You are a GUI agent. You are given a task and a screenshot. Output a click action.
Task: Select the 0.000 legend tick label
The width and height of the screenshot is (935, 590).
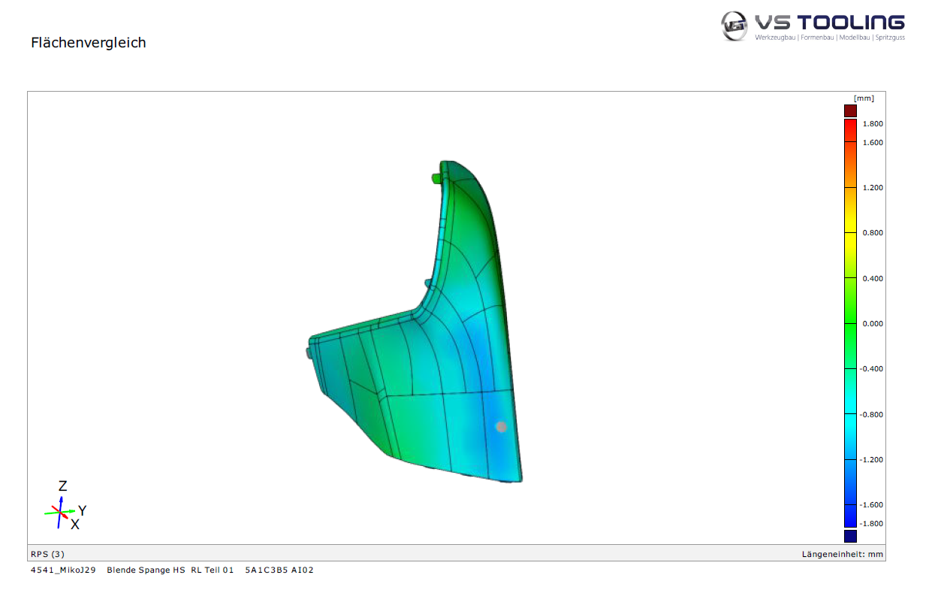click(873, 324)
